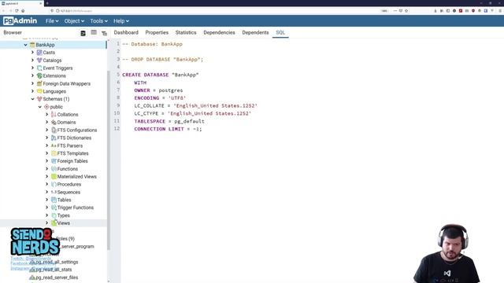
Task: Click the Sequences node icon
Action: point(54,192)
